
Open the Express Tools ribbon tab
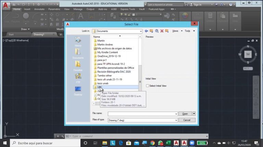click(x=128, y=9)
